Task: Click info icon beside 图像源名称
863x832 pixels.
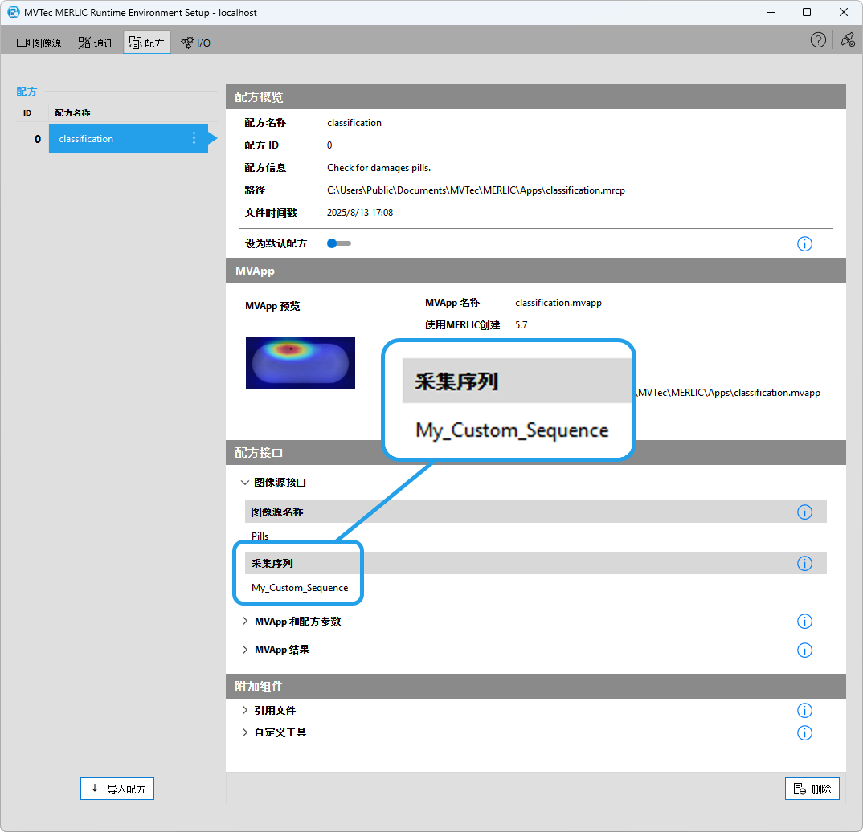Action: pyautogui.click(x=804, y=512)
